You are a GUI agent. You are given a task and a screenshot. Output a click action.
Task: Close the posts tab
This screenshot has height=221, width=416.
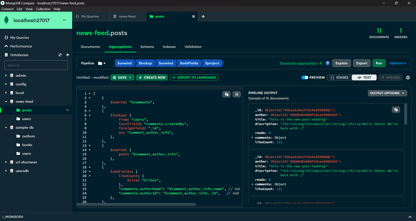point(193,16)
